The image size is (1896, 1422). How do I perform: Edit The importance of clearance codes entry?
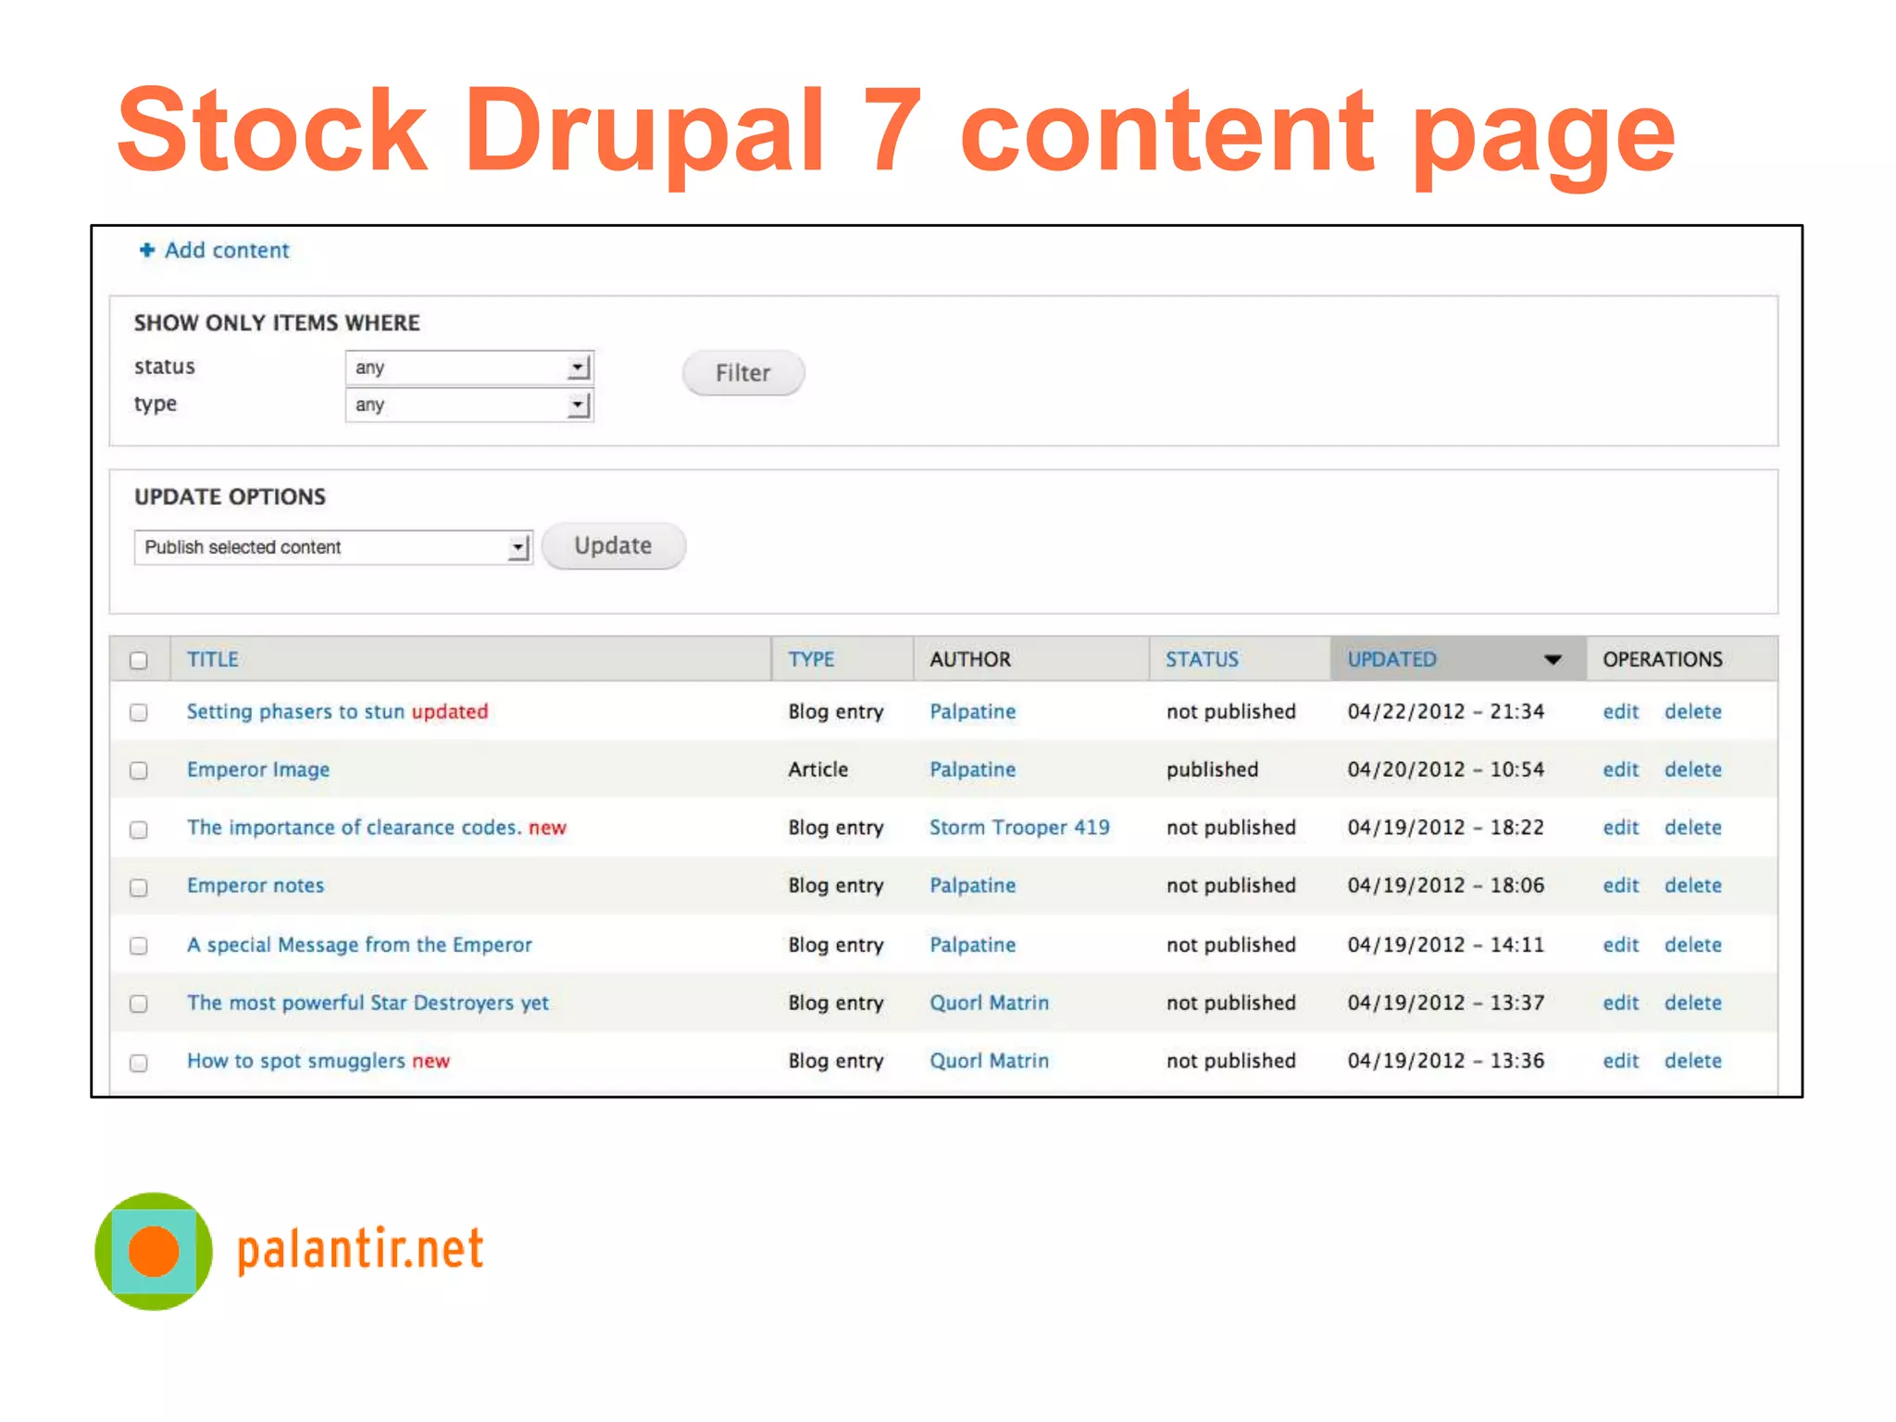1620,827
